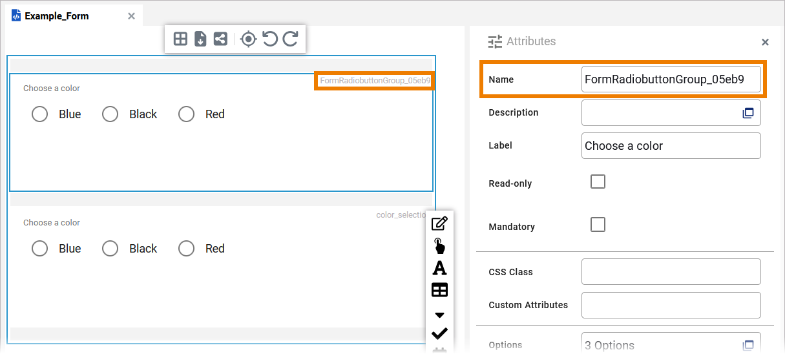Click the grid layout icon in toolbar
785x354 pixels.
tap(181, 39)
